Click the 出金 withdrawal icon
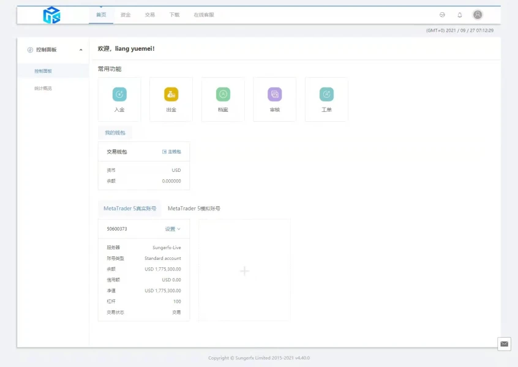Viewport: 518px width, 367px height. pyautogui.click(x=171, y=94)
